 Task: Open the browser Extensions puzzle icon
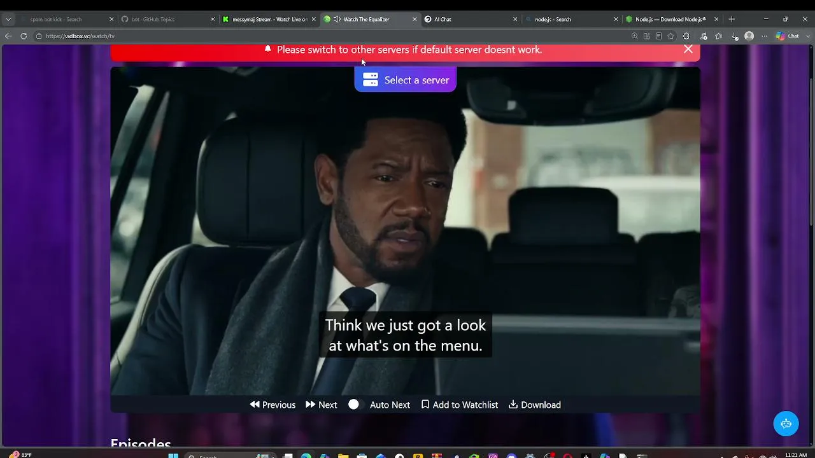click(686, 36)
